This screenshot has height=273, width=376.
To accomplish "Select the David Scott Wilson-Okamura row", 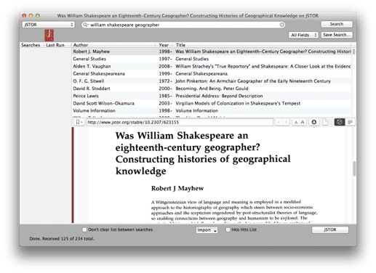I will [212, 103].
